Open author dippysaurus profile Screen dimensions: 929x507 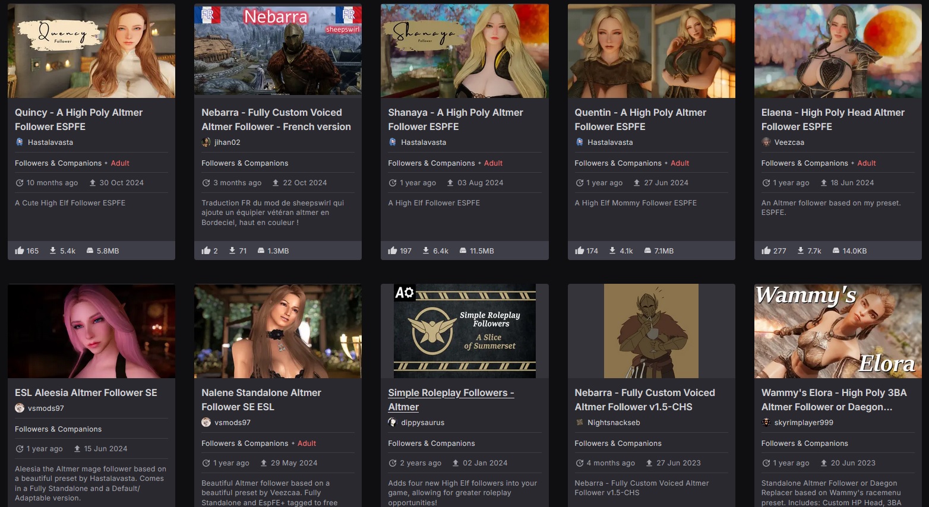click(423, 423)
